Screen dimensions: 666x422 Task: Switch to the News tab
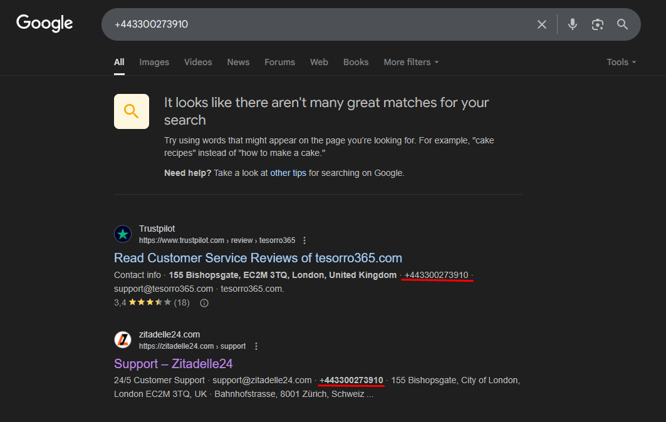(x=238, y=62)
